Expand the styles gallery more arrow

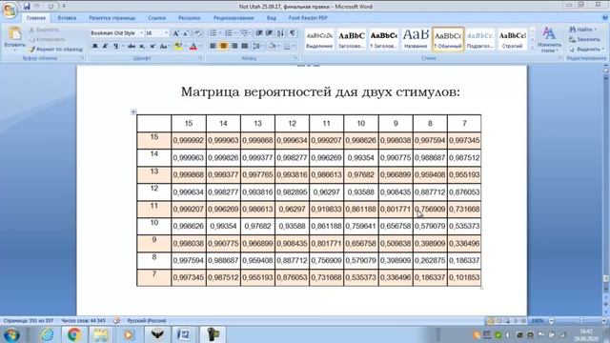532,48
